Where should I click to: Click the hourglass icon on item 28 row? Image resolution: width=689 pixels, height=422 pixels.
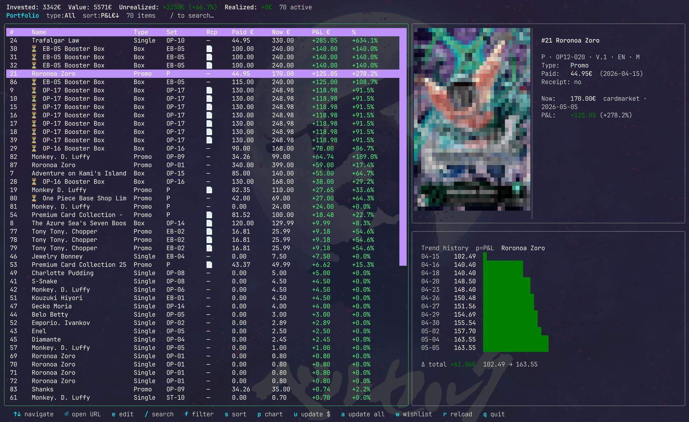click(x=34, y=182)
